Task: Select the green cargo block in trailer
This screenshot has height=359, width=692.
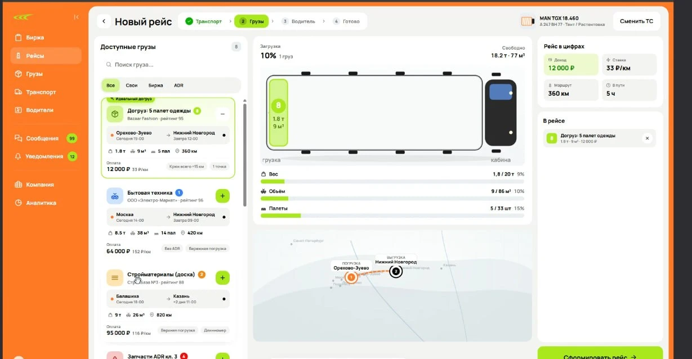Action: 279,113
